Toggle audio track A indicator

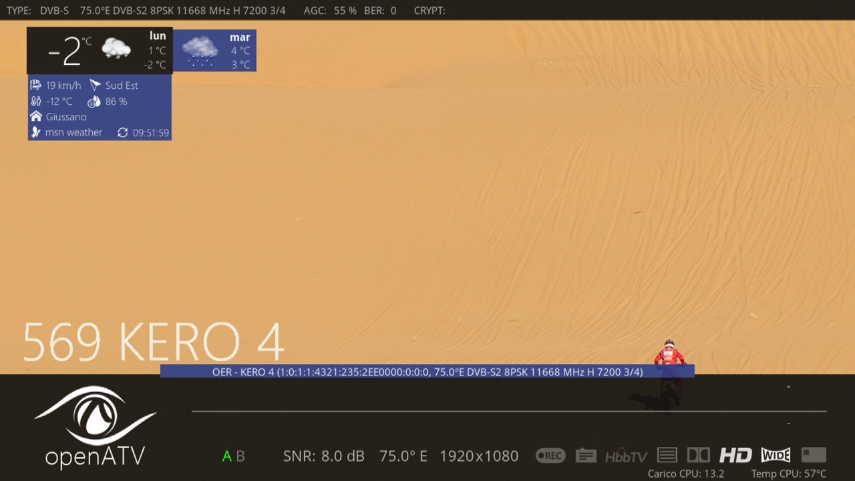(226, 456)
